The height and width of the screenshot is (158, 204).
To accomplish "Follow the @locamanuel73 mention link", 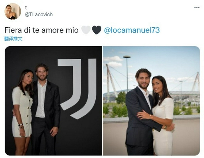I will (132, 30).
